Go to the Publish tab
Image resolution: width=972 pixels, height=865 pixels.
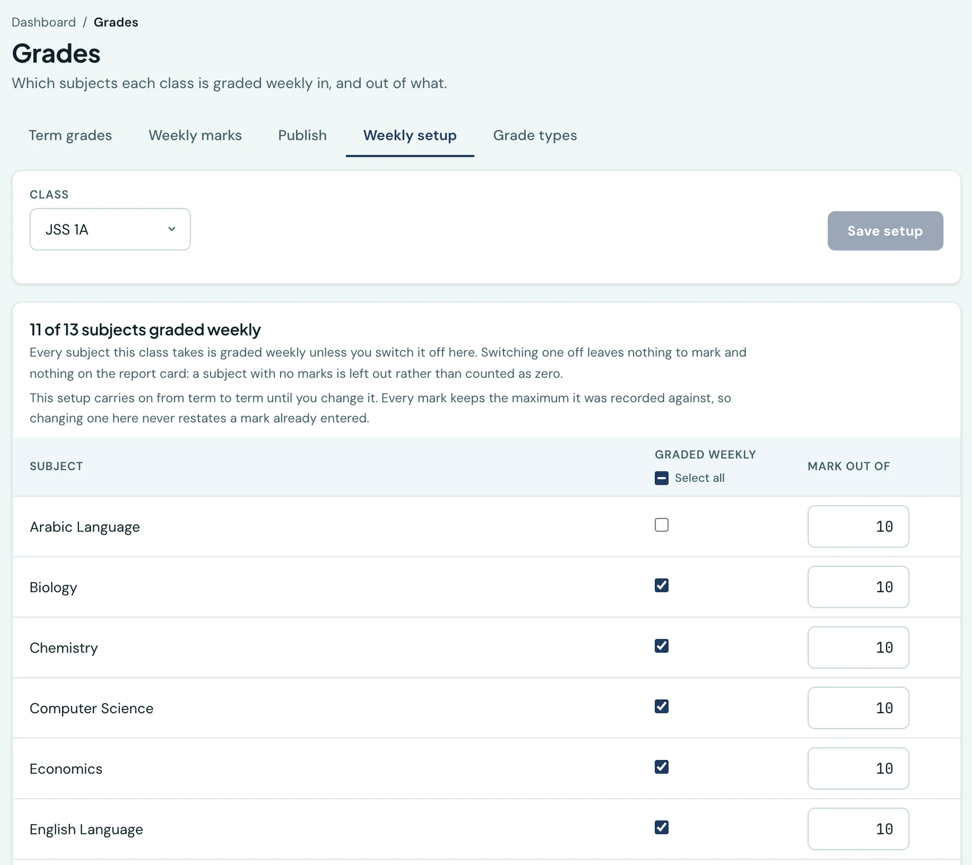(303, 135)
